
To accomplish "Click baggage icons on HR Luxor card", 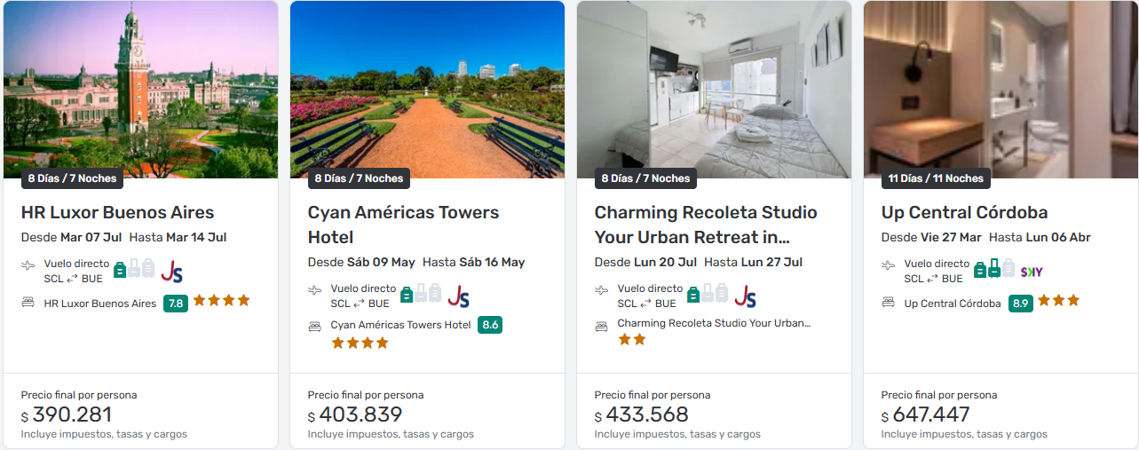I will [x=134, y=269].
